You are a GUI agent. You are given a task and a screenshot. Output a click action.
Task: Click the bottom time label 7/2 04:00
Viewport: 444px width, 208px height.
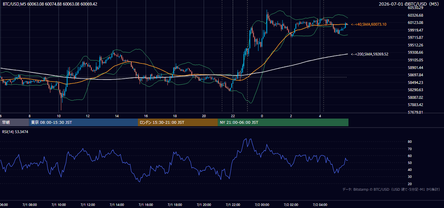320,205
